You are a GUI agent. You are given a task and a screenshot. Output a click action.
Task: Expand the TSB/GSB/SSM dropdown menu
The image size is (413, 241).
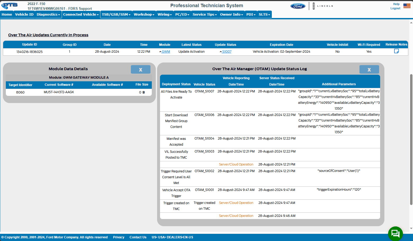tap(116, 15)
